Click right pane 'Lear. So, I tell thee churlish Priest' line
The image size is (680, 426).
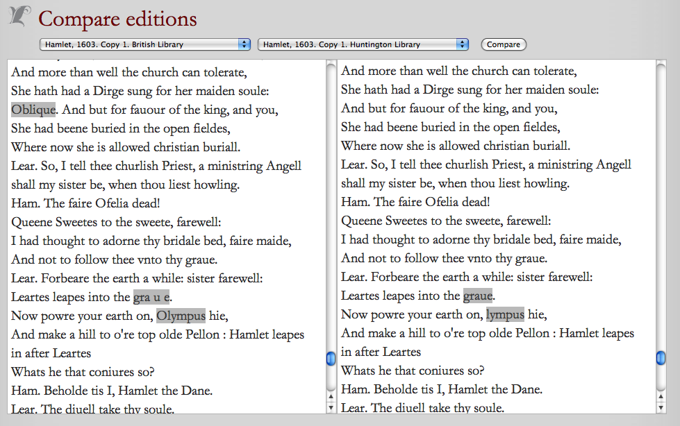[x=486, y=164]
